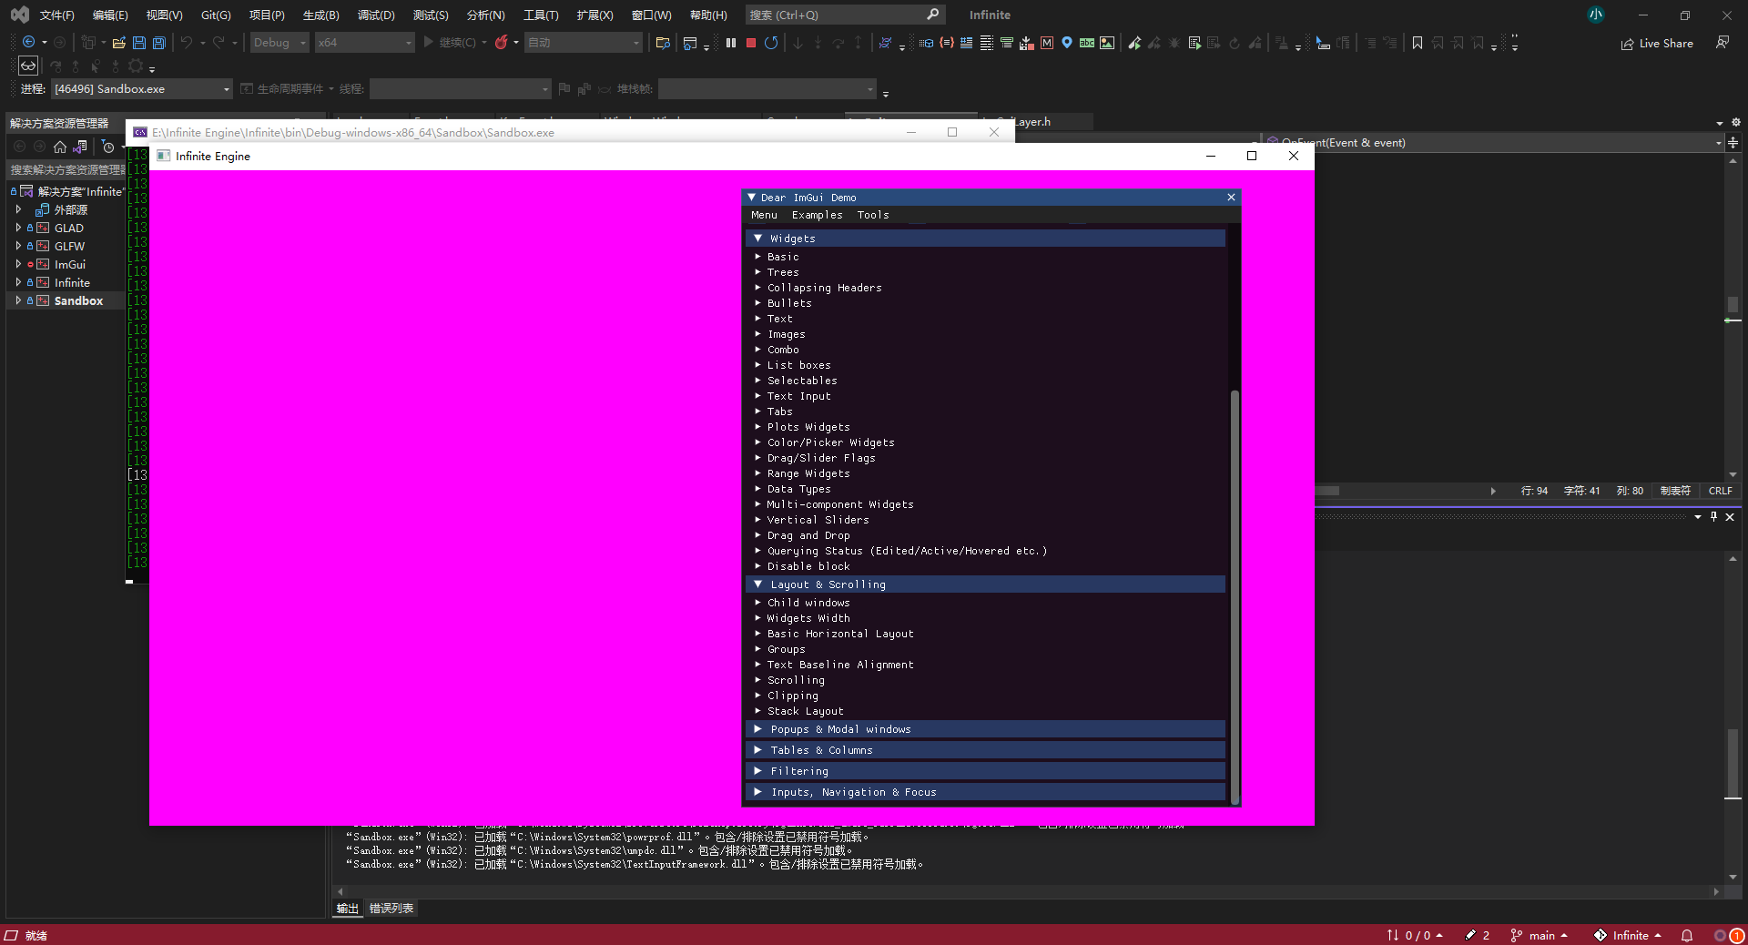This screenshot has width=1748, height=945.
Task: Click the Visual Studio search box
Action: (x=845, y=15)
